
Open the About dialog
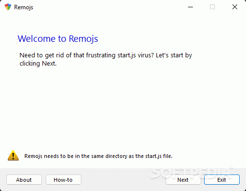point(24,180)
